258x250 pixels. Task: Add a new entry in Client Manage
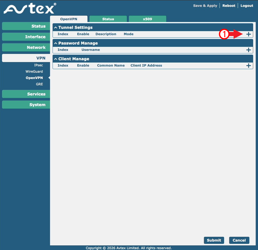248,66
